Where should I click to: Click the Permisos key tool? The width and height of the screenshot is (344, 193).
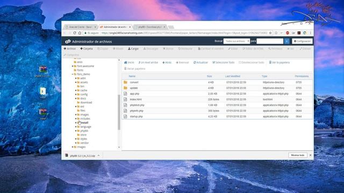pyautogui.click(x=275, y=49)
